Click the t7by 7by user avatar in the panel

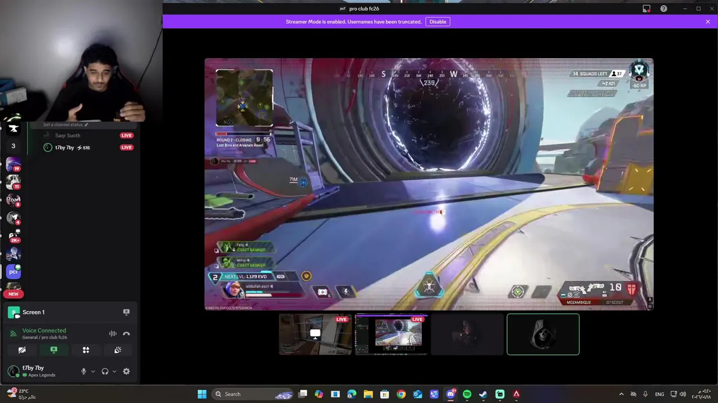click(x=13, y=371)
